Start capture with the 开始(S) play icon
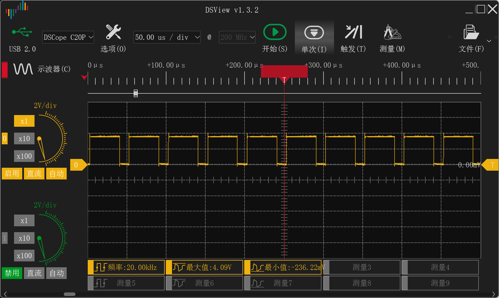The image size is (499, 298). tap(275, 32)
